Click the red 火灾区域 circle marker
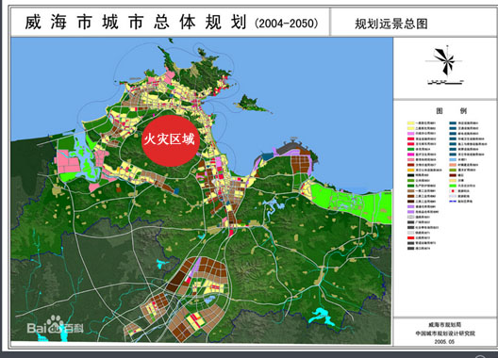This screenshot has height=358, width=498. [171, 140]
